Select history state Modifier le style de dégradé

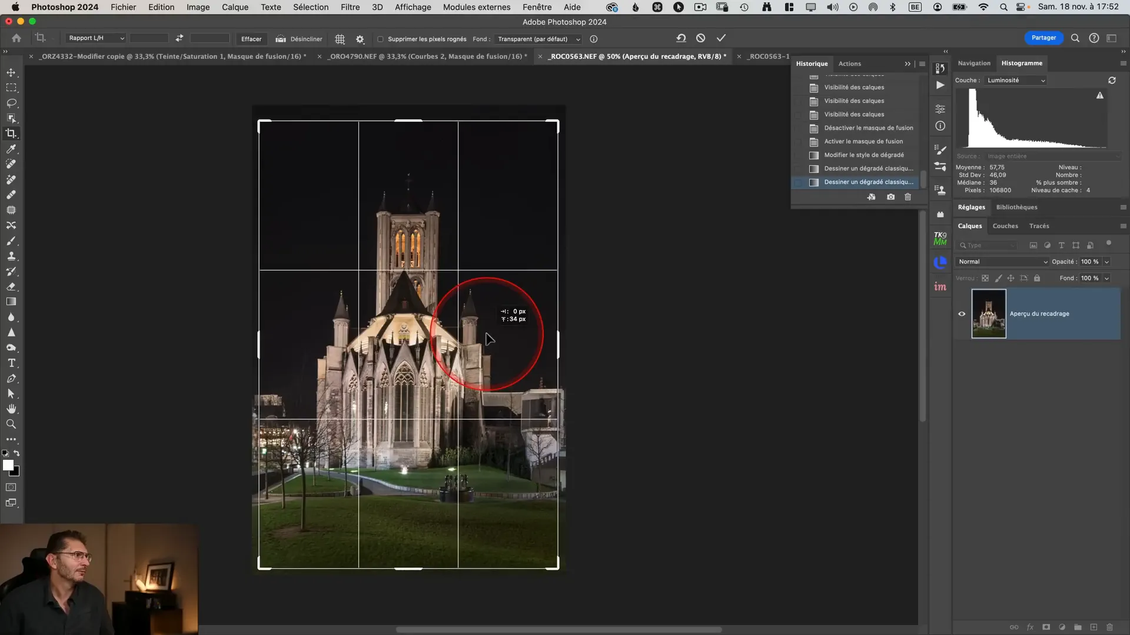[x=863, y=155]
